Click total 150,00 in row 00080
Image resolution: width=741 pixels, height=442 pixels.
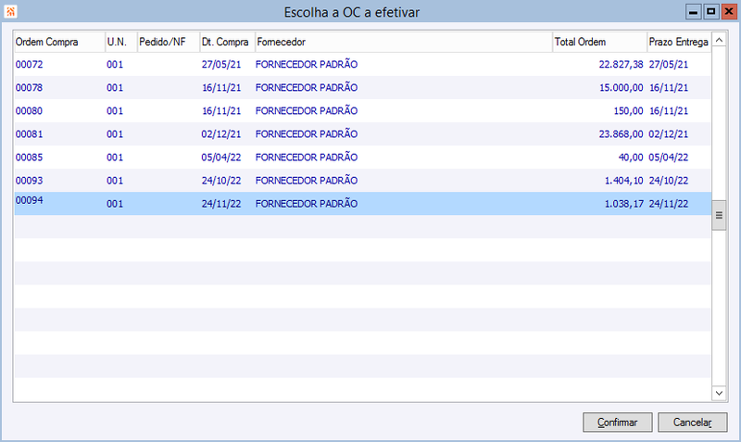(629, 110)
